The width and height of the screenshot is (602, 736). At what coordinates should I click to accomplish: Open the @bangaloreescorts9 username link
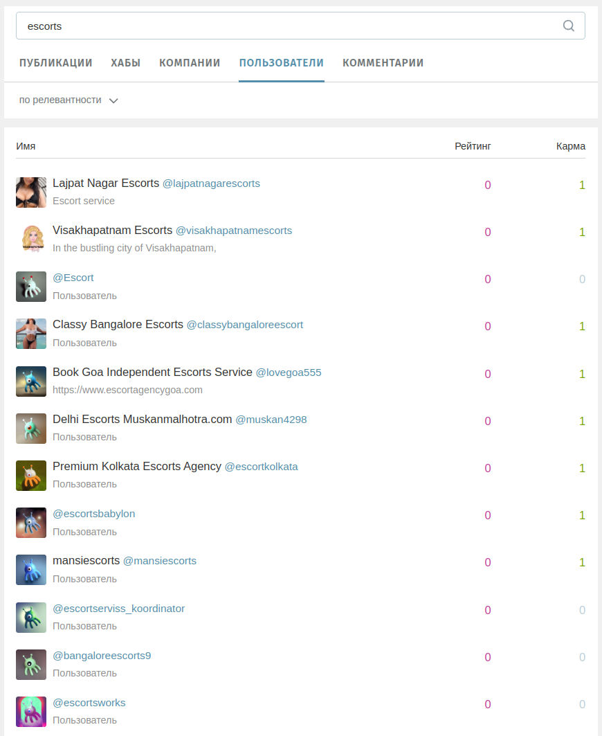click(x=102, y=656)
